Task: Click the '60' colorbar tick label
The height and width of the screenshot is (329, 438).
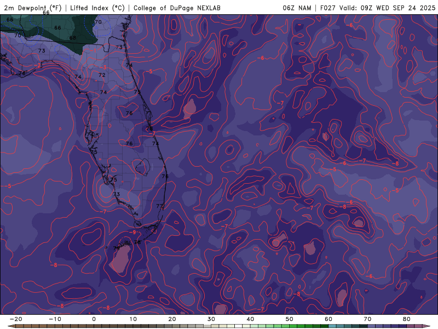Action: pyautogui.click(x=328, y=319)
